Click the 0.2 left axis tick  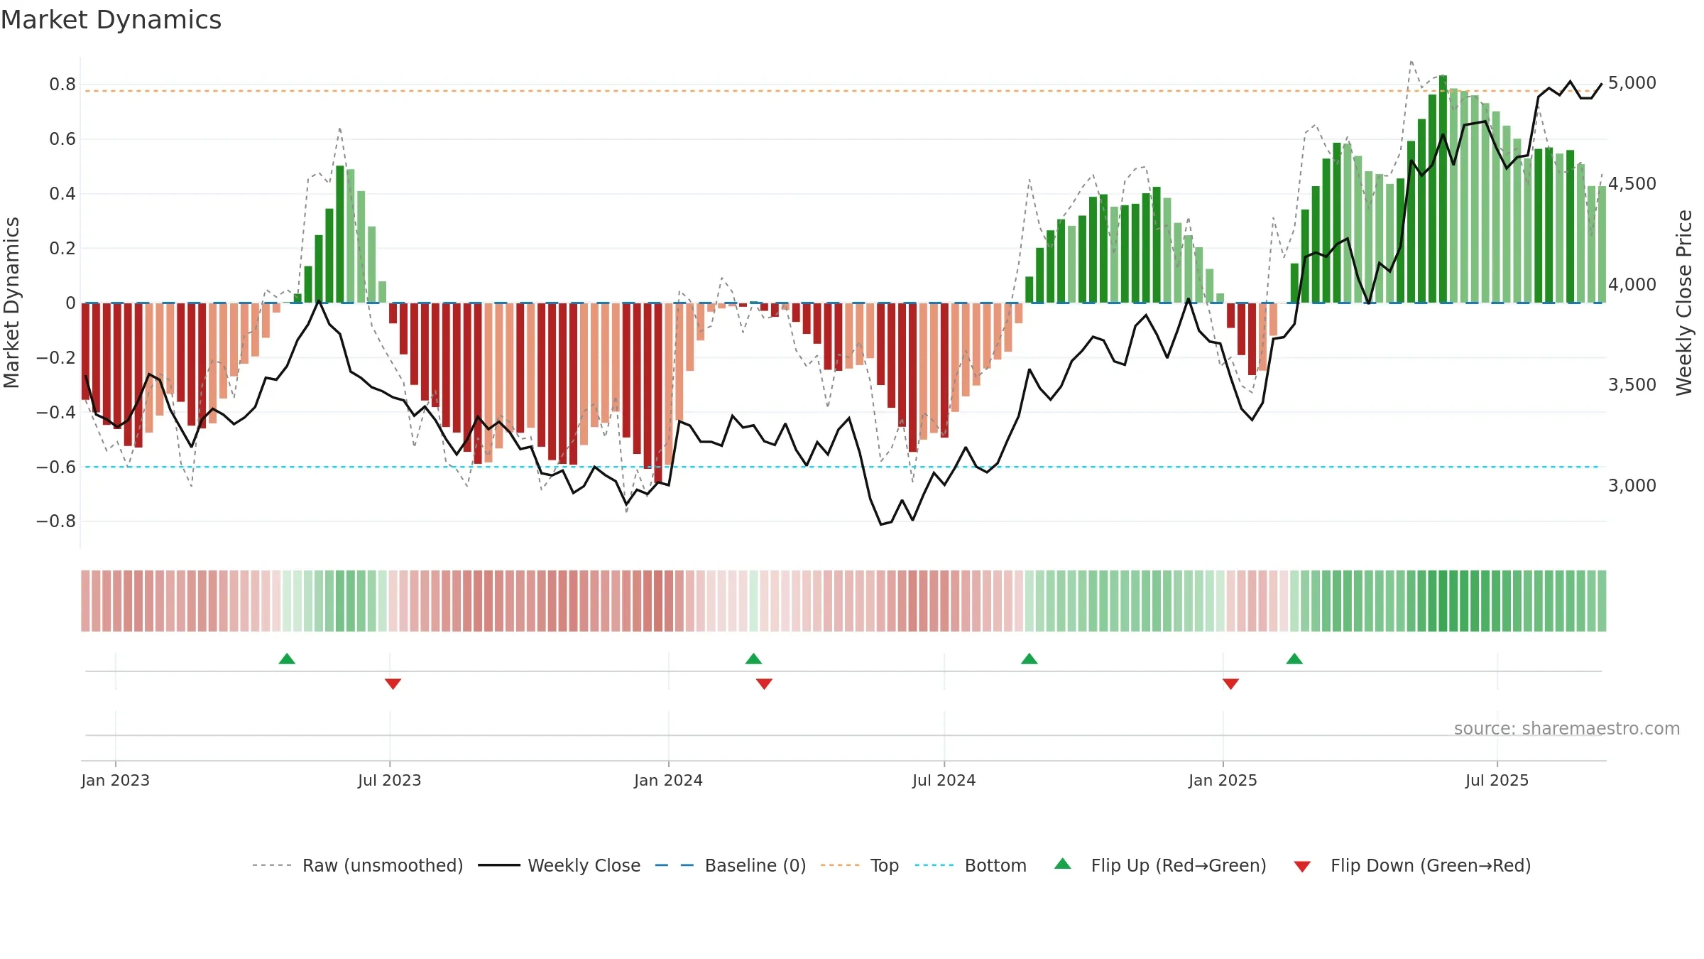click(x=62, y=249)
